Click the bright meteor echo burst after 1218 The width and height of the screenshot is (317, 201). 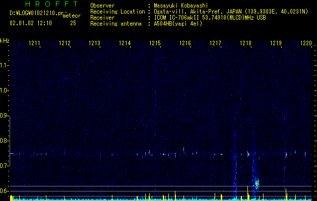257,183
